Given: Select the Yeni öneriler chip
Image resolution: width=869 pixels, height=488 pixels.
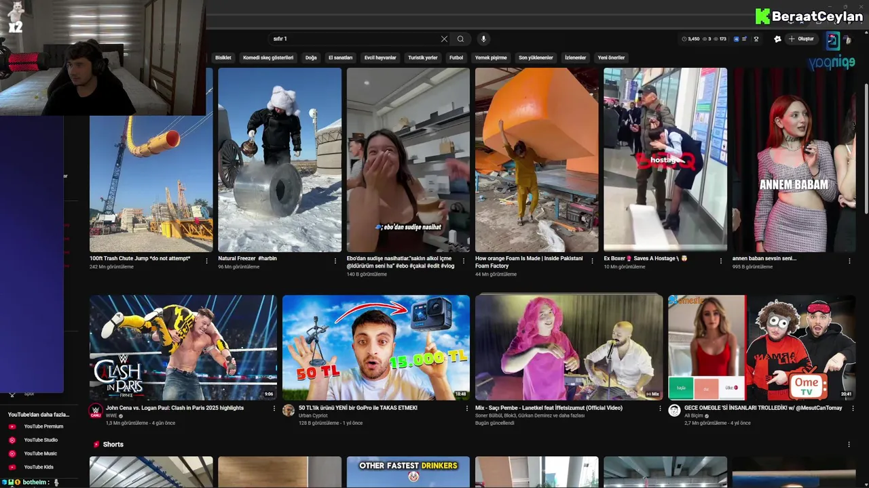Looking at the screenshot, I should coord(611,58).
